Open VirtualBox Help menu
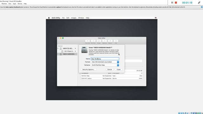 (x=25, y=4)
